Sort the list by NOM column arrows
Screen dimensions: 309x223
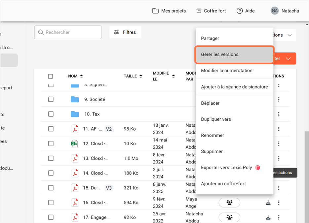coord(82,76)
